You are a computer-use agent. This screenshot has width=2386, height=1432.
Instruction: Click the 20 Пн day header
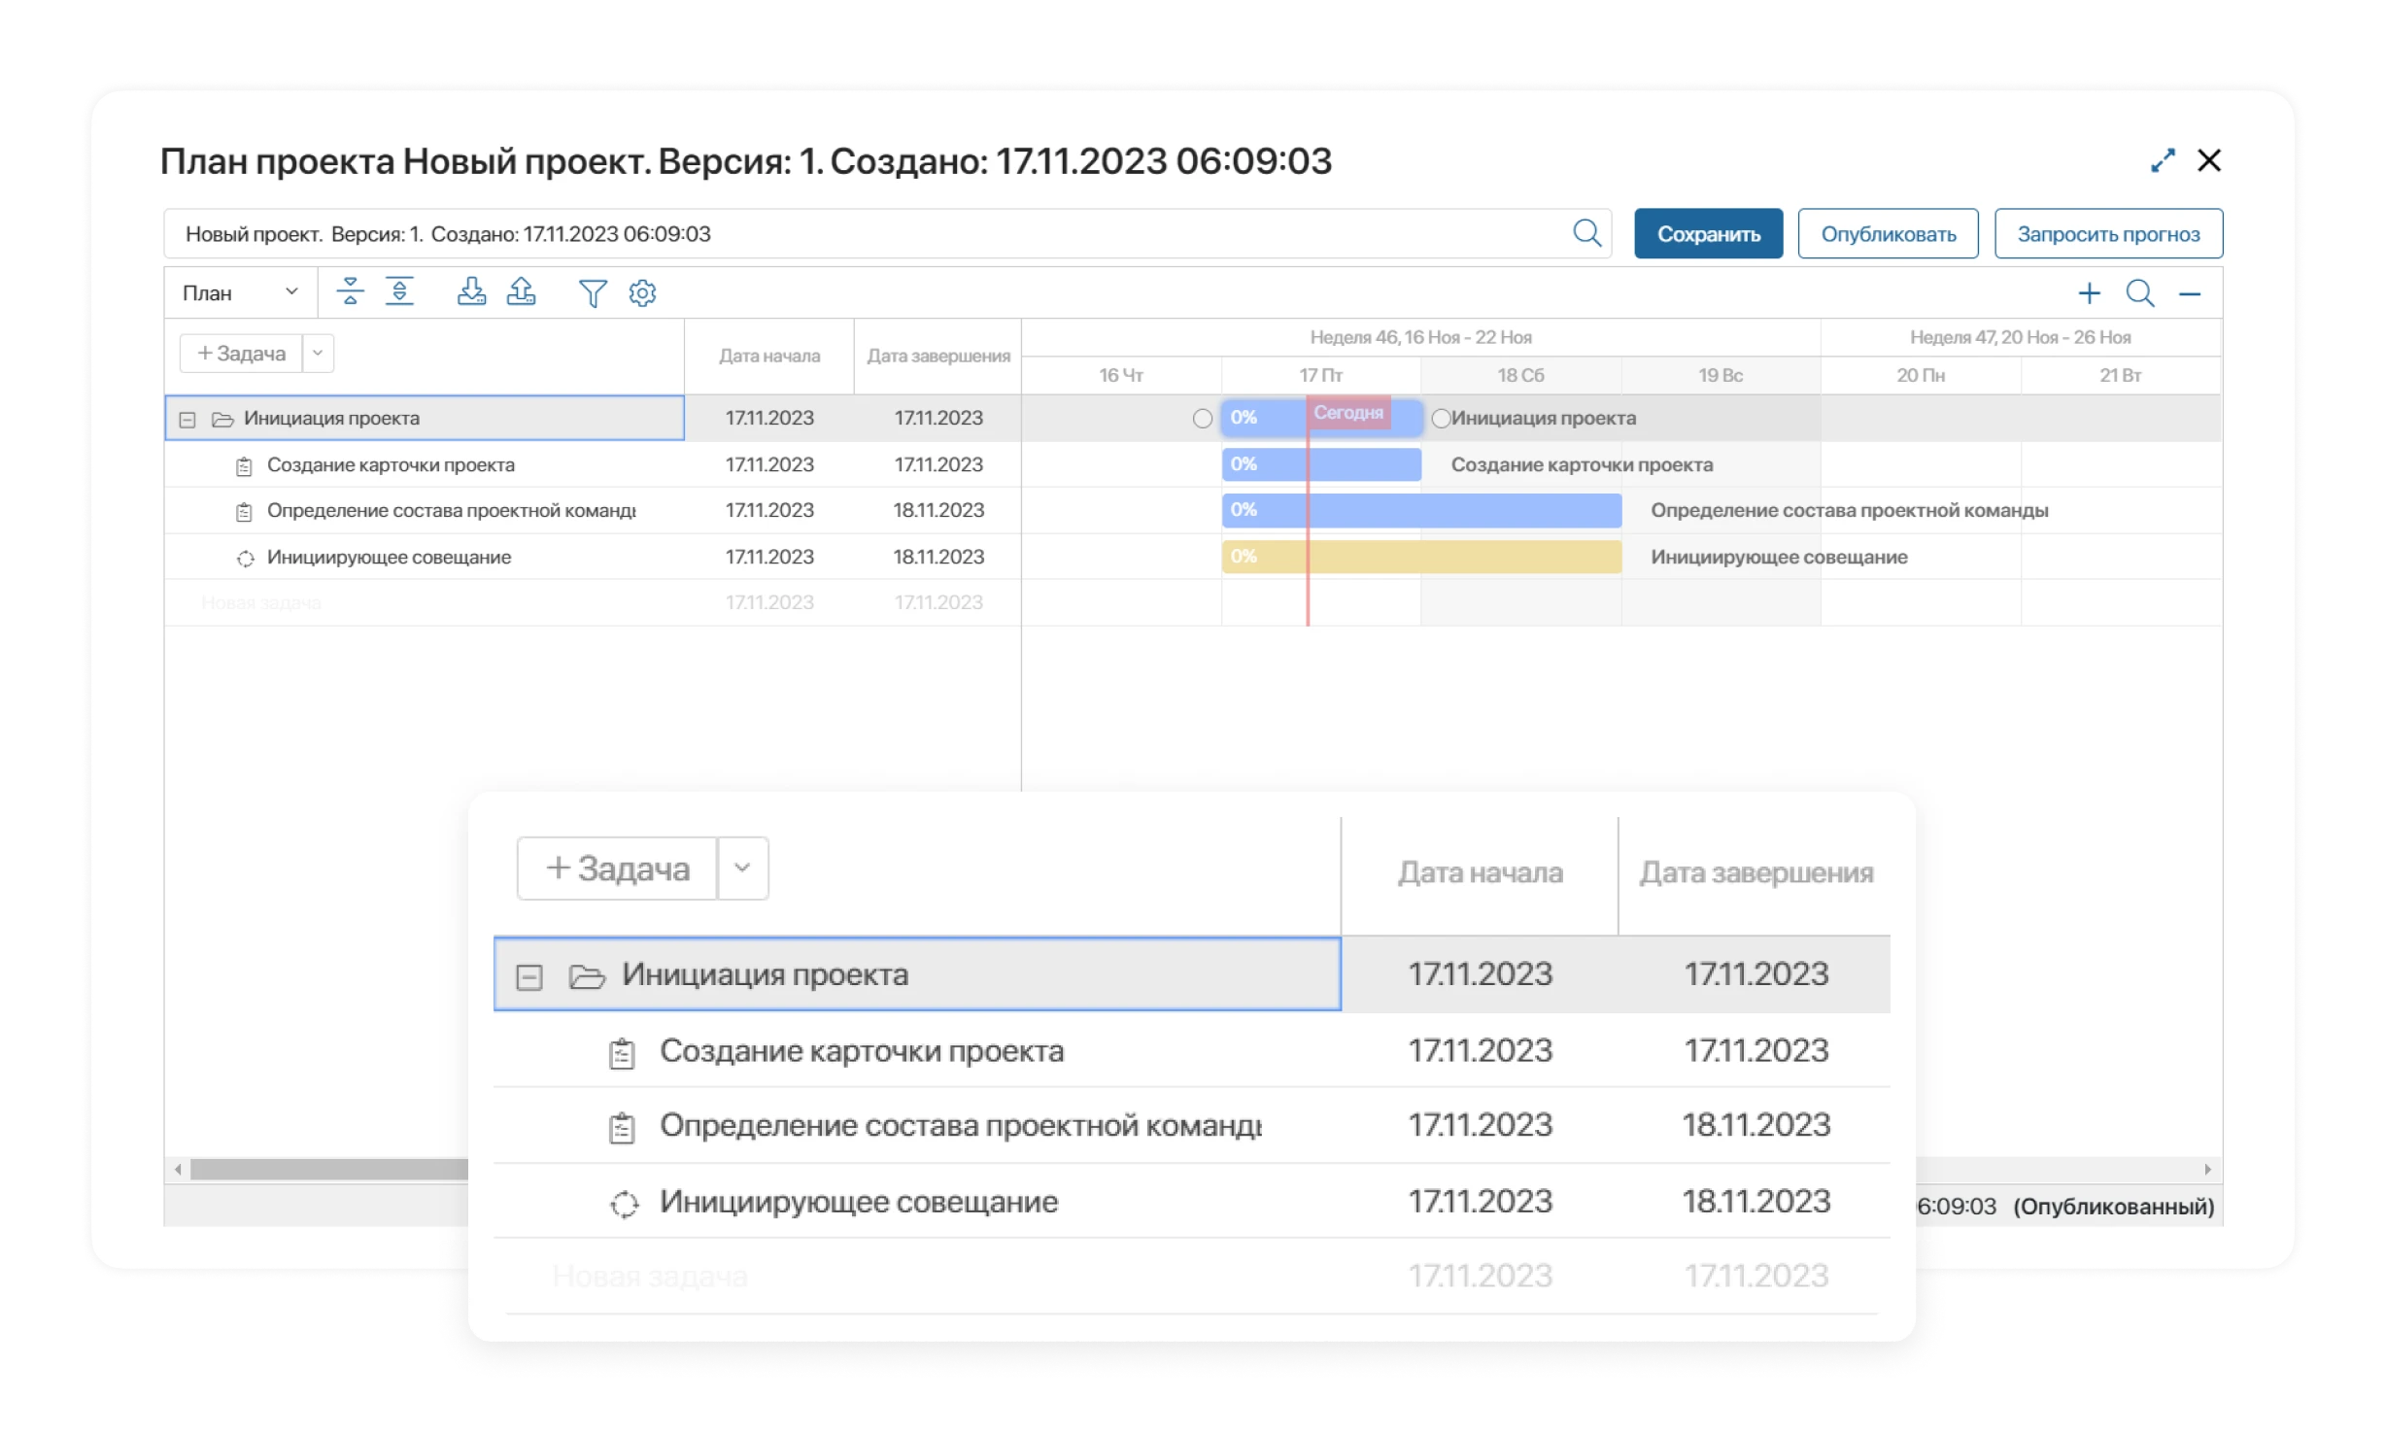[x=1921, y=375]
